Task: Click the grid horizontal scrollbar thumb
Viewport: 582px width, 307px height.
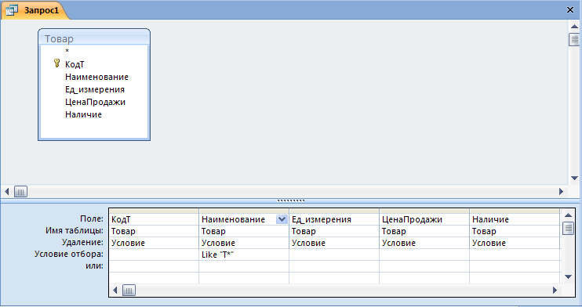Action: point(129,290)
